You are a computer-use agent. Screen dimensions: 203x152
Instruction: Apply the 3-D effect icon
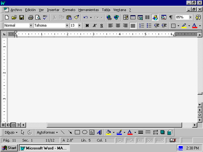click(x=170, y=132)
